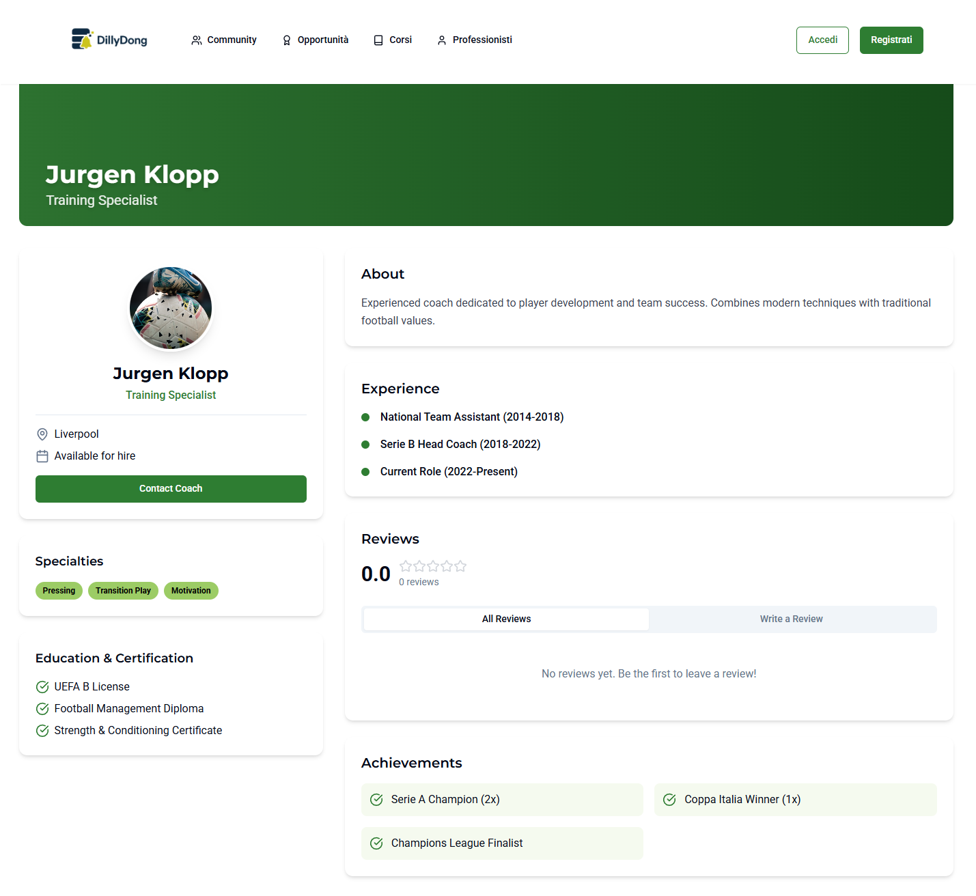This screenshot has width=976, height=896.
Task: Click the check icon next to UEFA B License
Action: pos(42,687)
